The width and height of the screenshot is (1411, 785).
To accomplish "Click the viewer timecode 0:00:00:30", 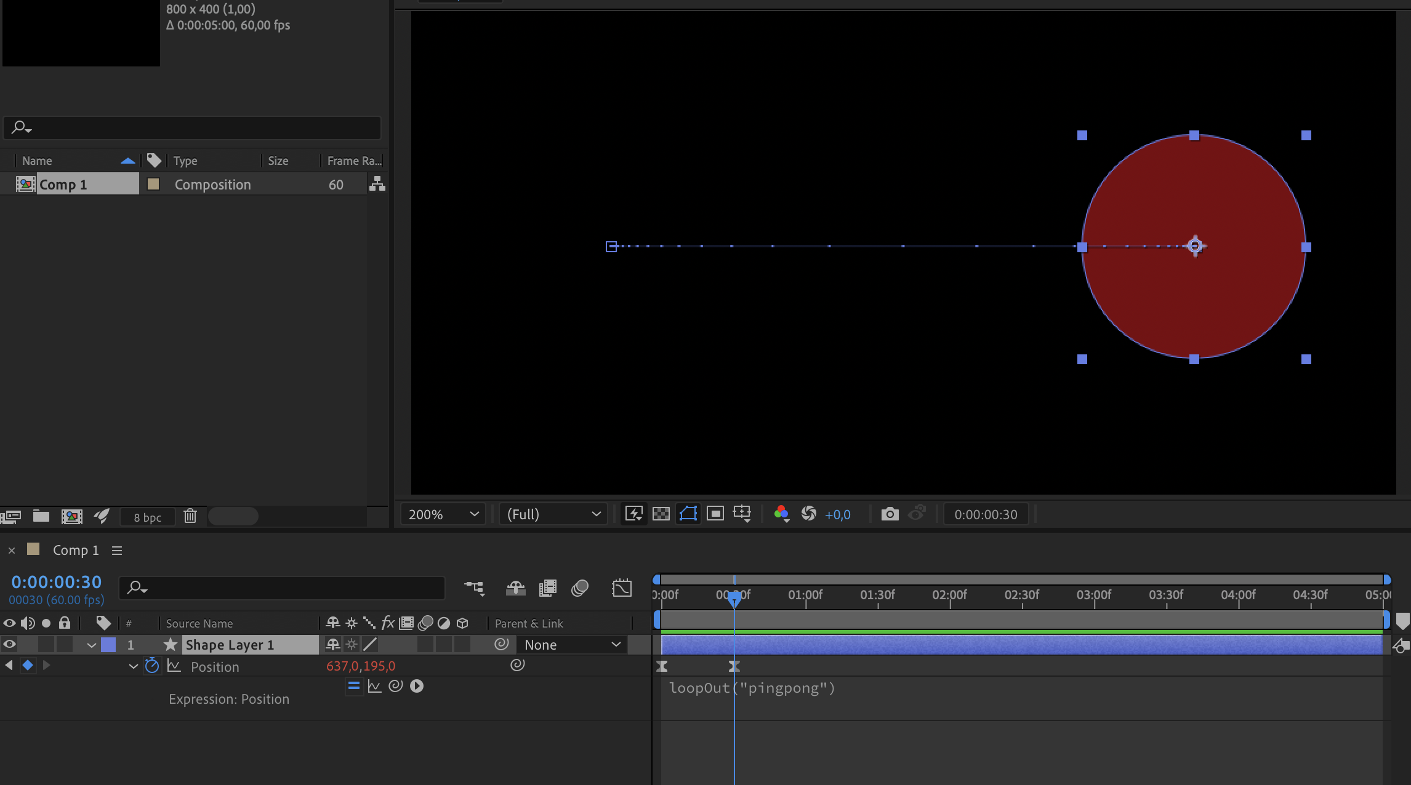I will (x=986, y=514).
